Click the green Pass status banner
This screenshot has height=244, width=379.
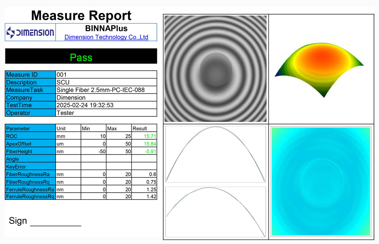(x=81, y=57)
